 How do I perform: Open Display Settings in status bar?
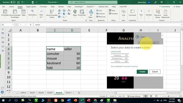coord(134,96)
